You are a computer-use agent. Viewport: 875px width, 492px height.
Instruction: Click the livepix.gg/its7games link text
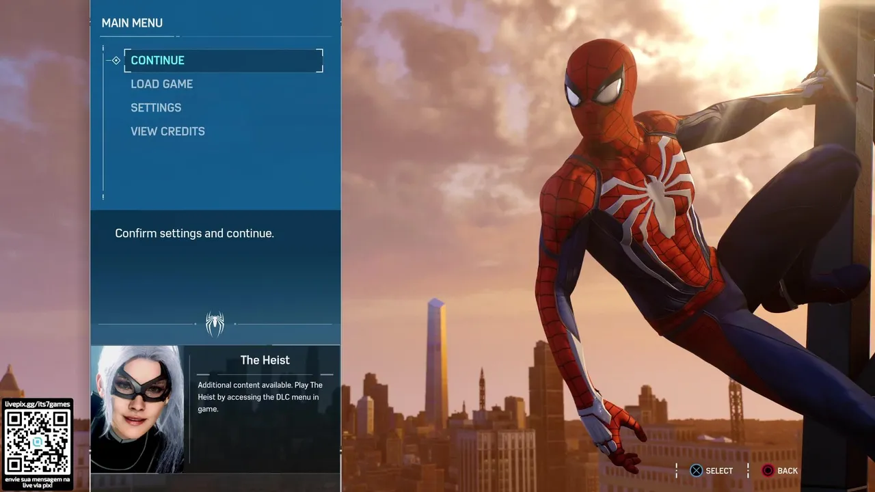point(38,404)
